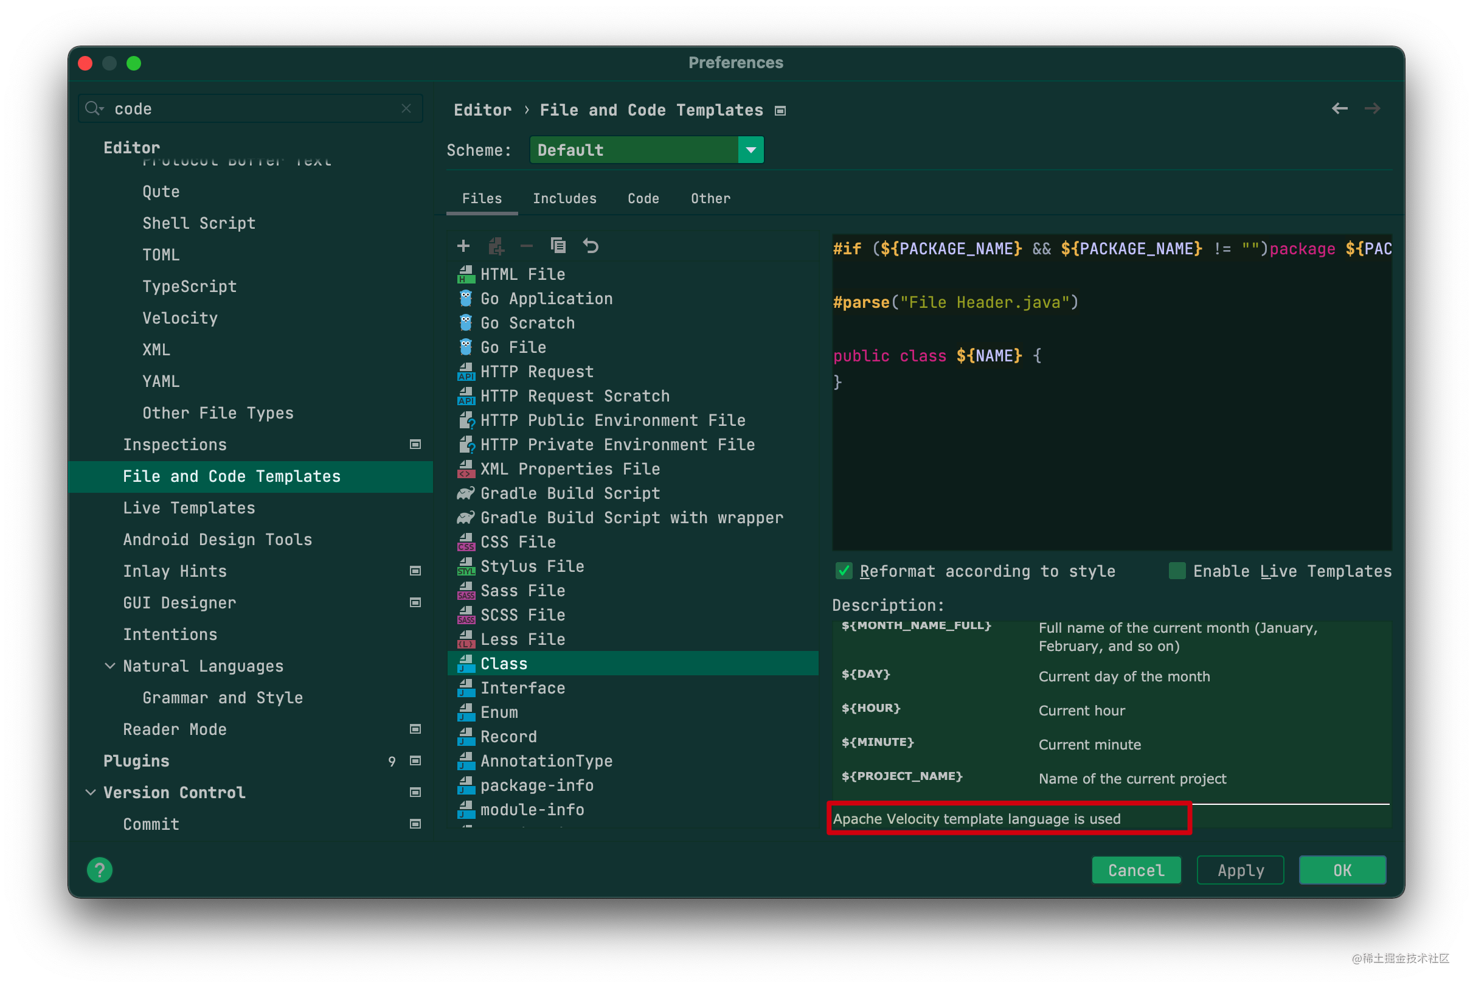This screenshot has height=988, width=1473.
Task: Select the Enum template
Action: (633, 712)
